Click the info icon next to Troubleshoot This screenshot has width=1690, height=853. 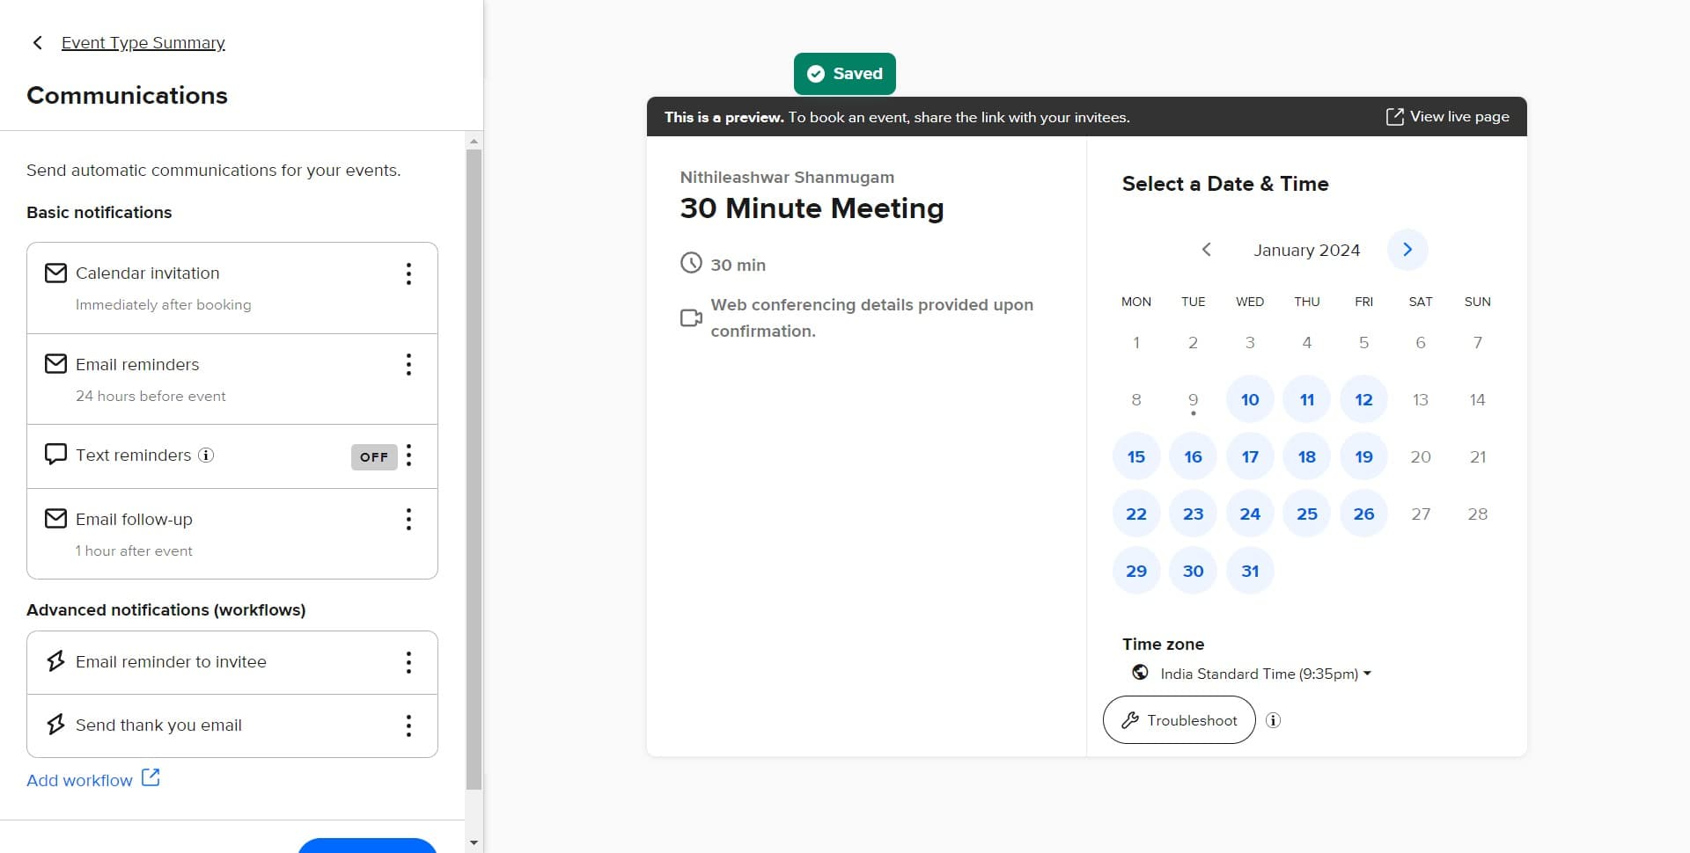tap(1273, 720)
